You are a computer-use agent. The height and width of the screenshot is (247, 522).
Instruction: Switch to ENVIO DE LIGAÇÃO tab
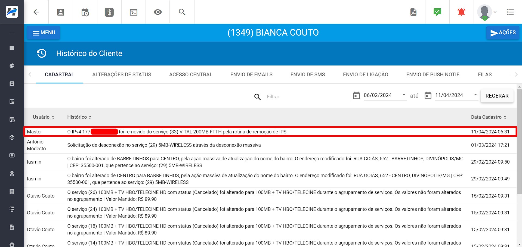[x=366, y=74]
